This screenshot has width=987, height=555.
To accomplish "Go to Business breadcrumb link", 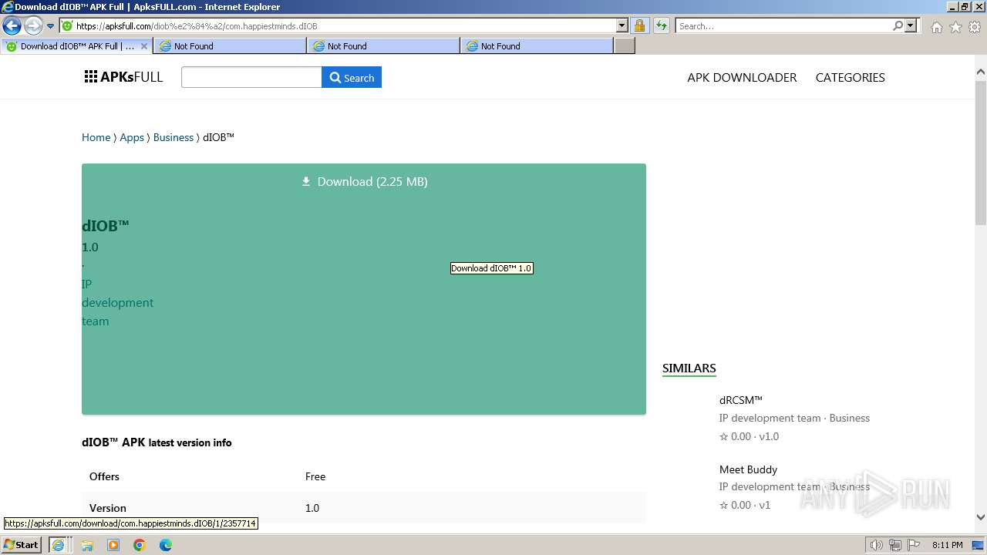I will (x=173, y=137).
